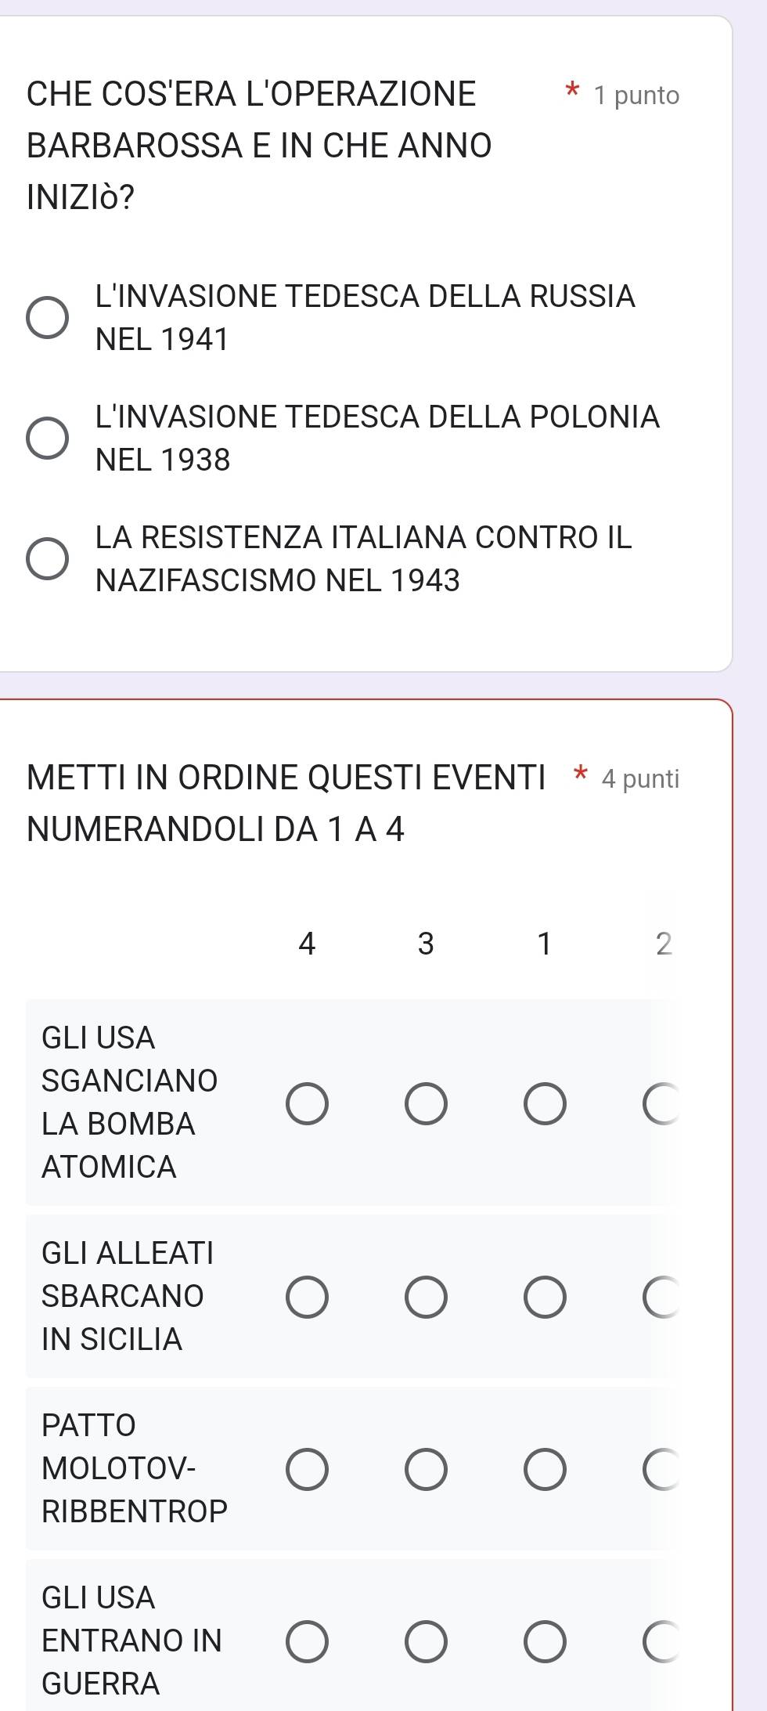Pick column 3 for PATTO MOLOTOV-RIBBENTROP
The image size is (767, 1711).
pos(426,1469)
